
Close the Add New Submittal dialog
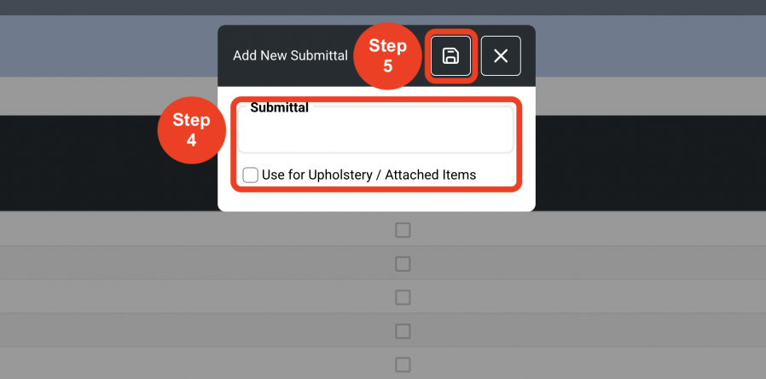[x=501, y=56]
